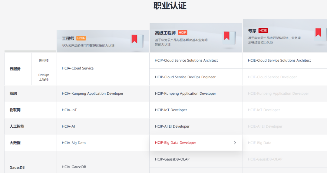327x173 pixels.
Task: Click the 华为云产品的使用与管理运维能力认证 description
Action: click(88, 45)
